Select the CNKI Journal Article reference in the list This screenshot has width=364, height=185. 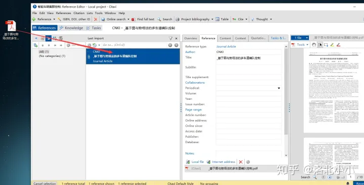(x=133, y=56)
